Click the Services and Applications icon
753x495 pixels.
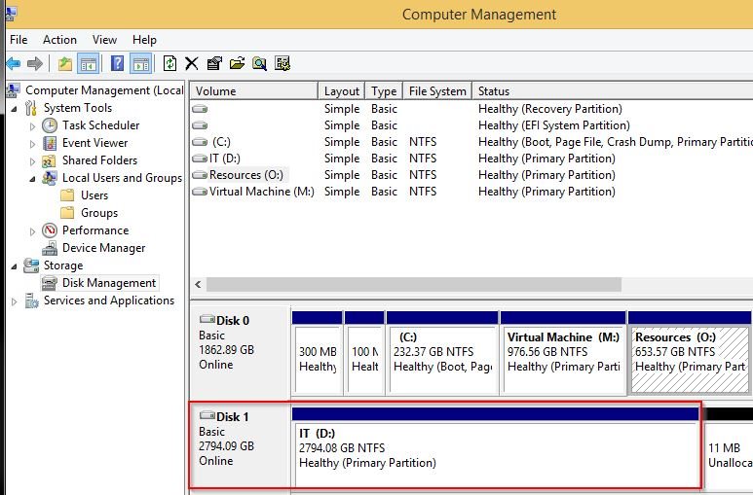pyautogui.click(x=32, y=301)
